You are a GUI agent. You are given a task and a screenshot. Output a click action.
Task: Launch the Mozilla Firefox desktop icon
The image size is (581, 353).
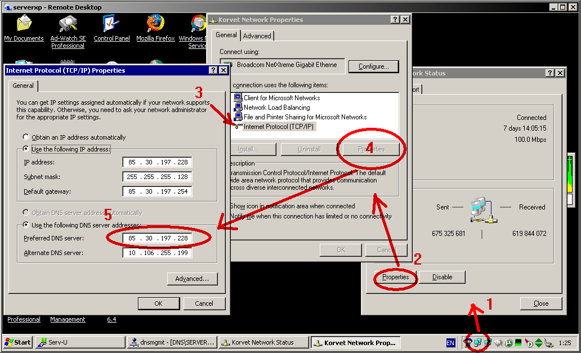[x=155, y=24]
